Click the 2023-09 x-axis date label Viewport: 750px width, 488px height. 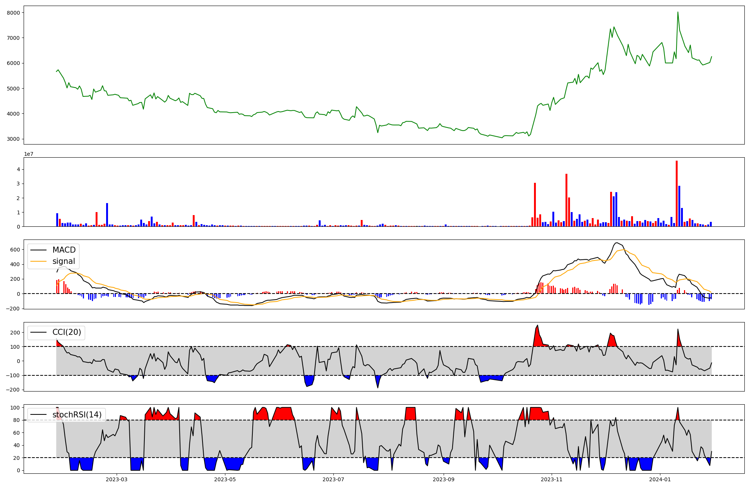[444, 479]
